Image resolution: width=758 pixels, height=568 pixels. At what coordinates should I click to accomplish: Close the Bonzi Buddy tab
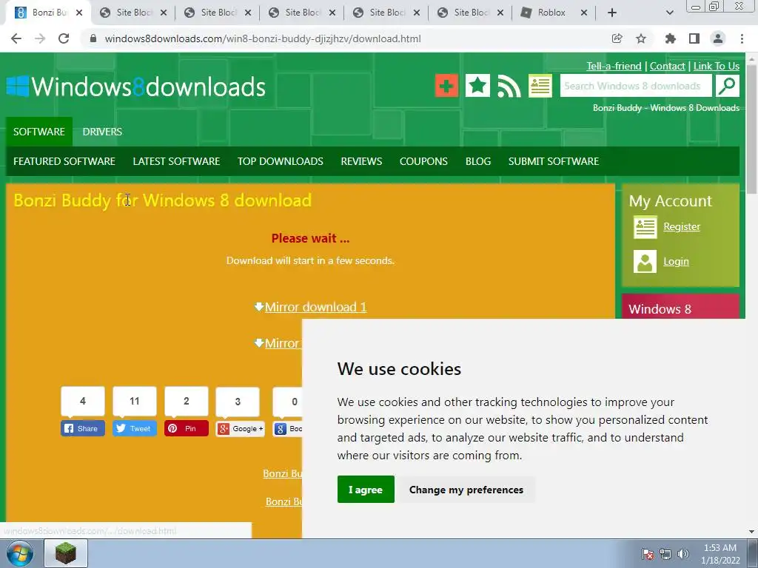point(80,13)
